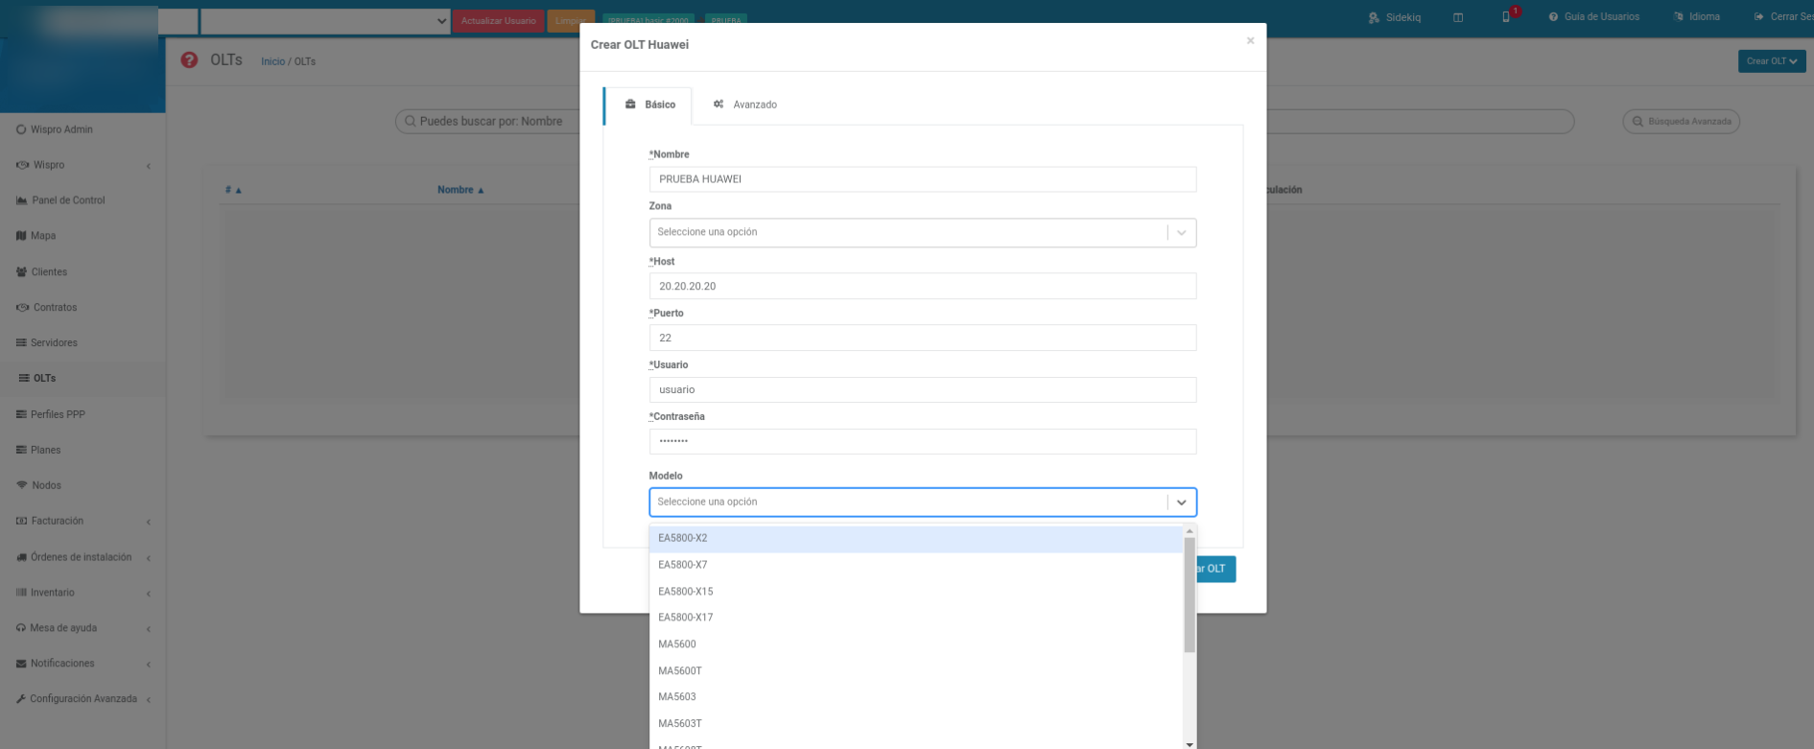Screen dimensions: 1814x749
Task: Click the Notificaciones envelope icon
Action: [x=21, y=664]
